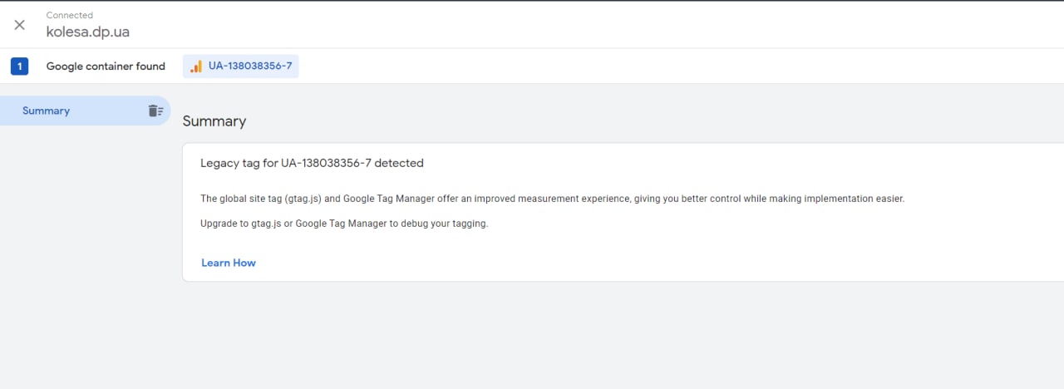Click the orange Analytics bar chart icon
The height and width of the screenshot is (389, 1064).
[196, 66]
